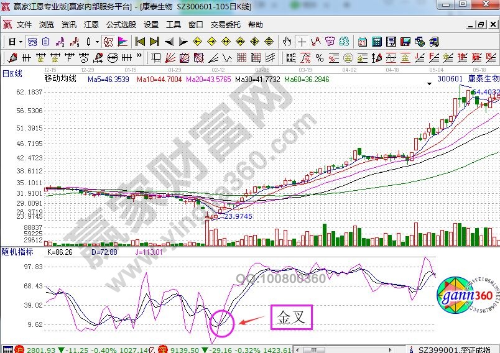The image size is (500, 353).
Task: Toggle the colored flag marker button
Action: tap(122, 42)
